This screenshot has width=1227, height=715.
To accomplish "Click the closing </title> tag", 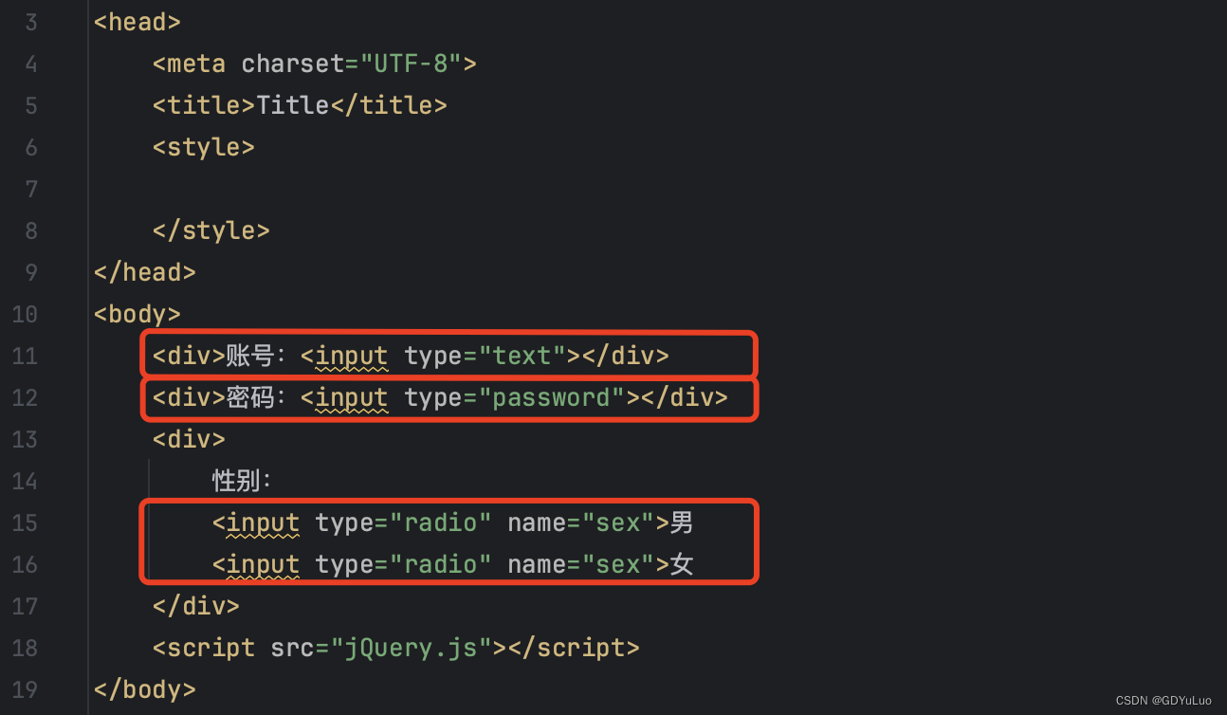I will point(388,105).
